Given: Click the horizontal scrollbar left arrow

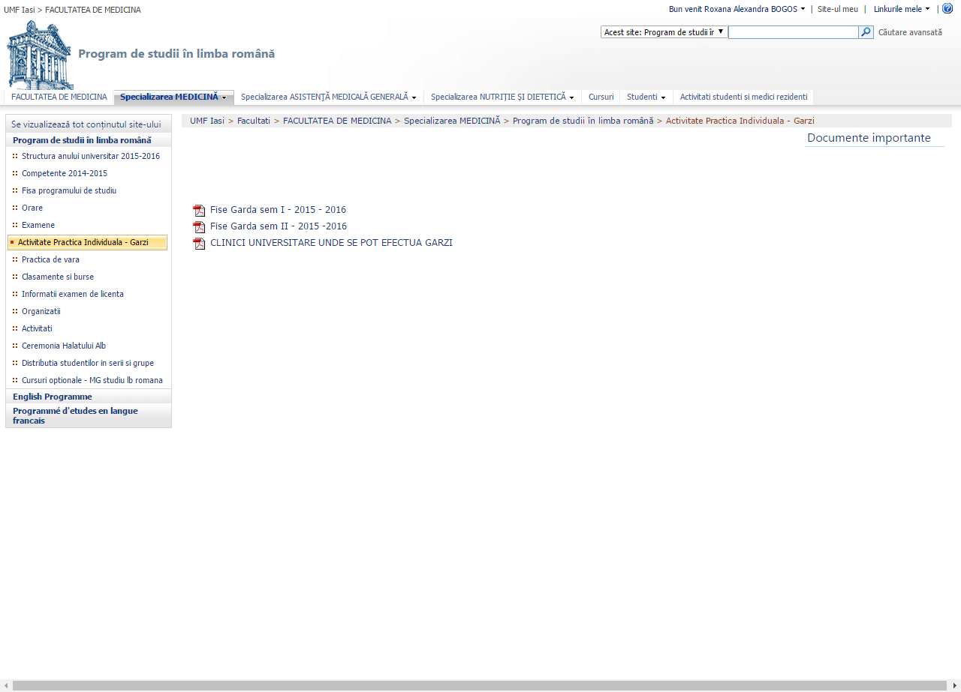Looking at the screenshot, I should click(x=6, y=685).
